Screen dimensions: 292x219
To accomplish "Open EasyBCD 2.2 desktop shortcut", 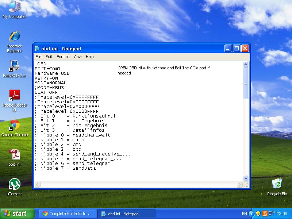I will pyautogui.click(x=14, y=66).
